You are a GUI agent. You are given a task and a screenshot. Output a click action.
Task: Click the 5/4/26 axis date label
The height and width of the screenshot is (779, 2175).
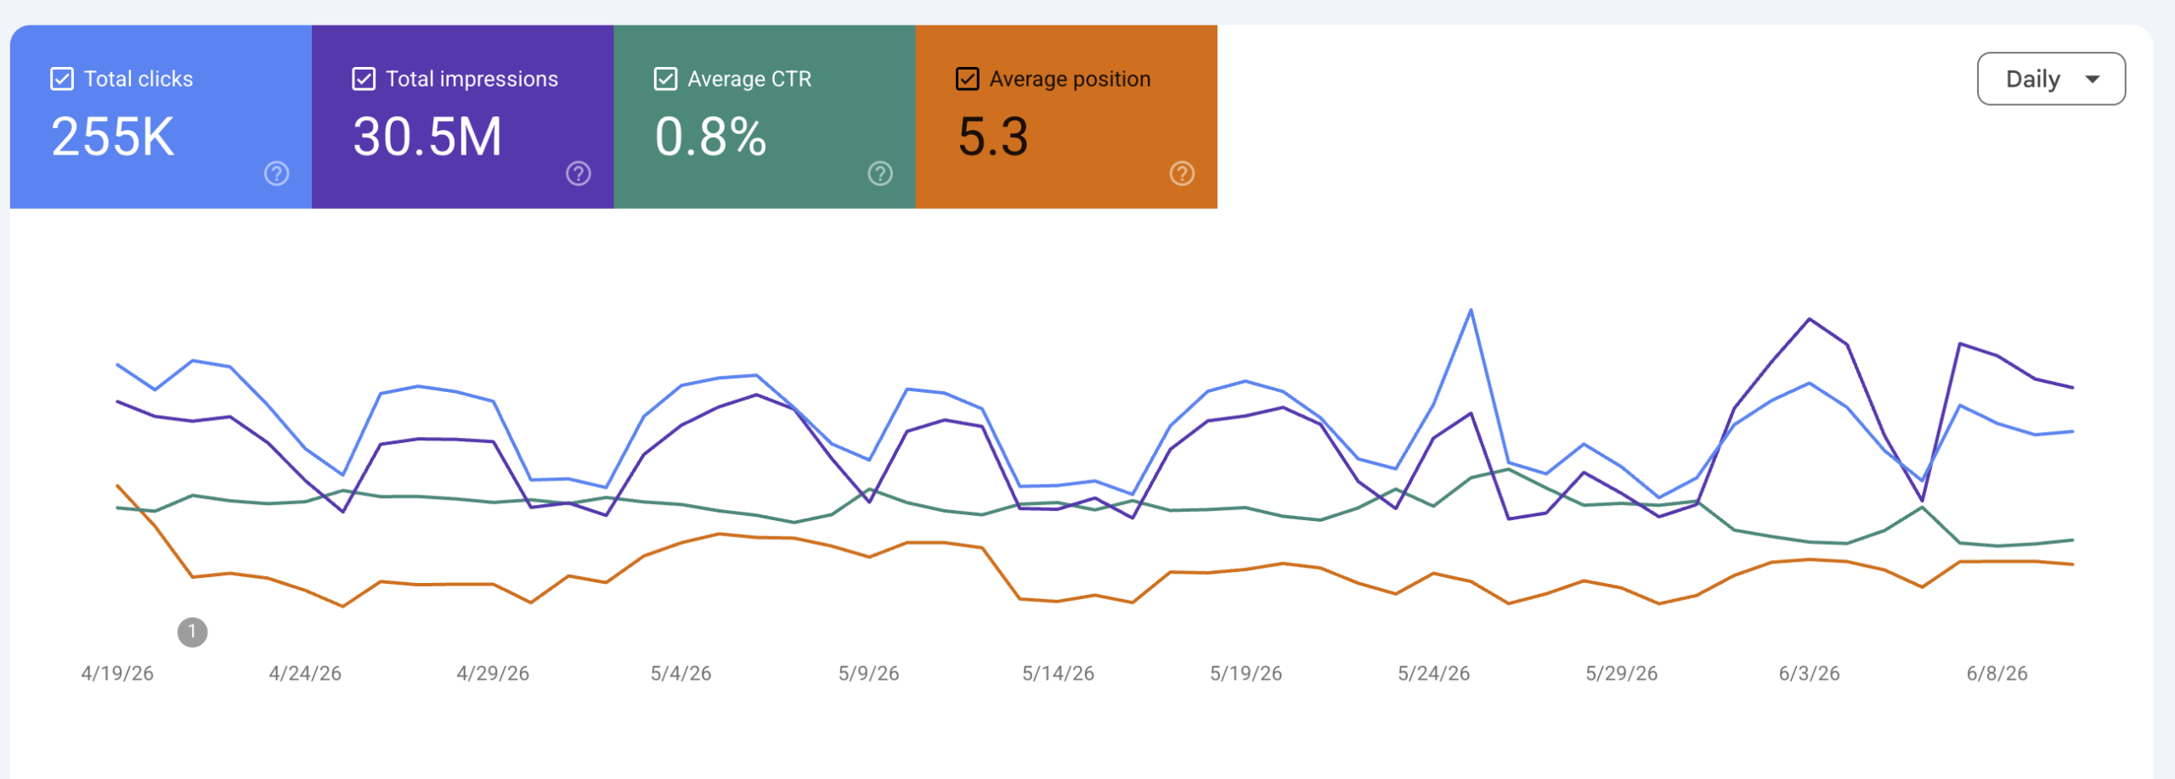(681, 674)
